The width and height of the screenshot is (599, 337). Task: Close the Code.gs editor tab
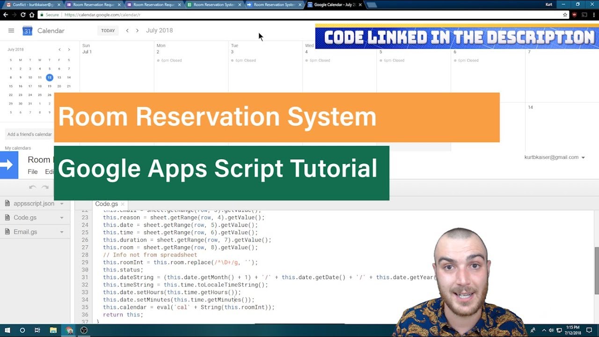click(x=123, y=204)
